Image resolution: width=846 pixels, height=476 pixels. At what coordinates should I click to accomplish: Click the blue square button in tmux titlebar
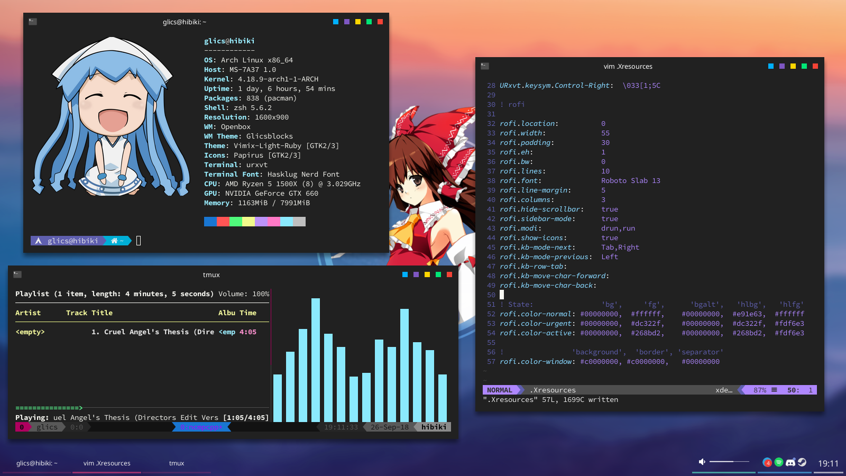click(405, 274)
